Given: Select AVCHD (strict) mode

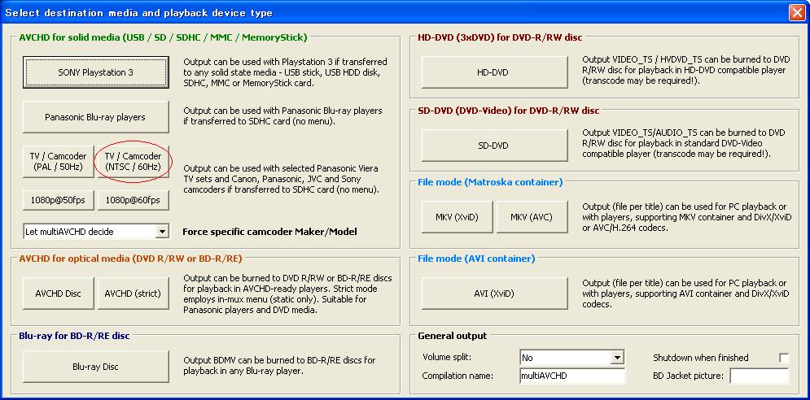Looking at the screenshot, I should [x=133, y=293].
